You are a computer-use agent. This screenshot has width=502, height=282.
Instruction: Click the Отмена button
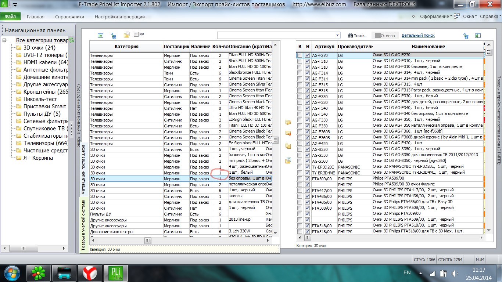[x=384, y=36]
